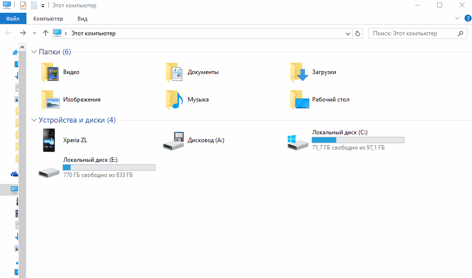The image size is (472, 278).
Task: Open Customize Quick Access Toolbar dropdown
Action: [x=43, y=6]
